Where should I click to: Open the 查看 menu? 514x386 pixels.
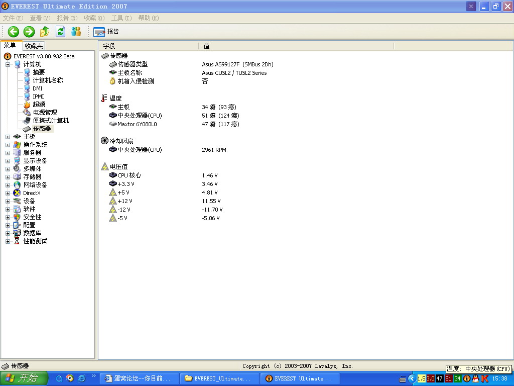40,18
